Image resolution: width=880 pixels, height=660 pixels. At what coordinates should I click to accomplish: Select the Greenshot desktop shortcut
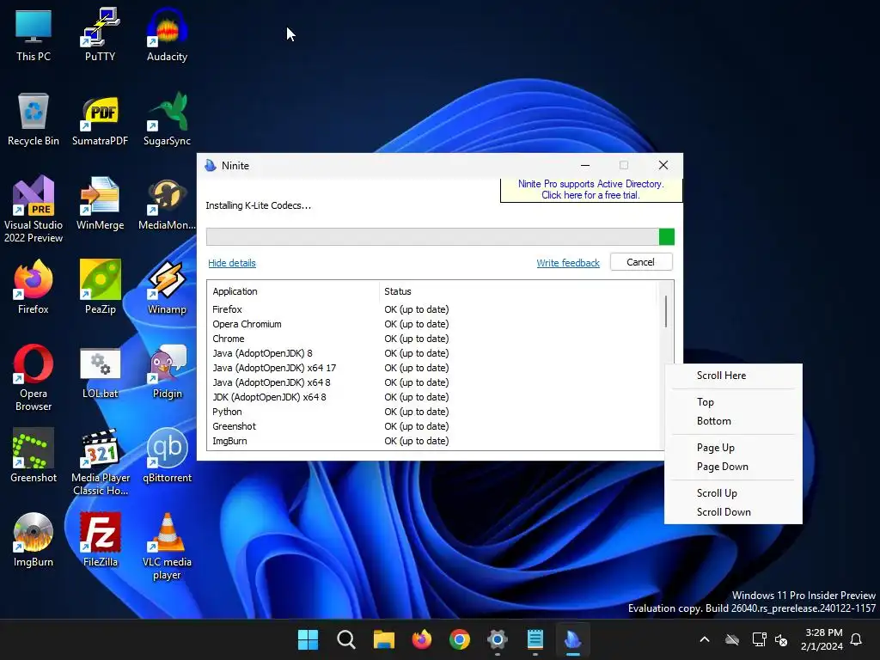34,456
